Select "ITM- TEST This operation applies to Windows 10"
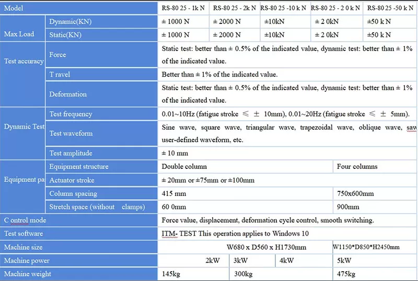Screen dimensions: 418x281 tap(235, 234)
